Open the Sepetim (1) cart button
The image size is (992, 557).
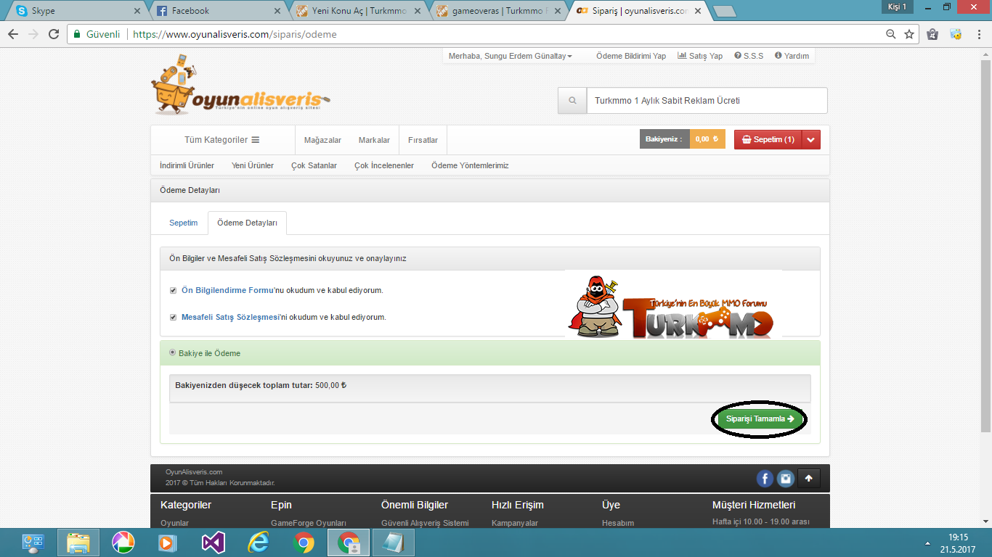[768, 139]
